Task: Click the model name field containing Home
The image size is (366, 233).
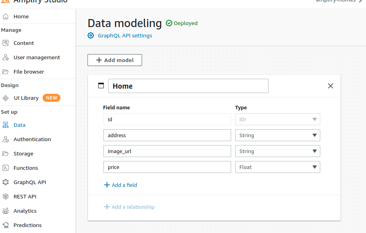Action: [x=188, y=86]
